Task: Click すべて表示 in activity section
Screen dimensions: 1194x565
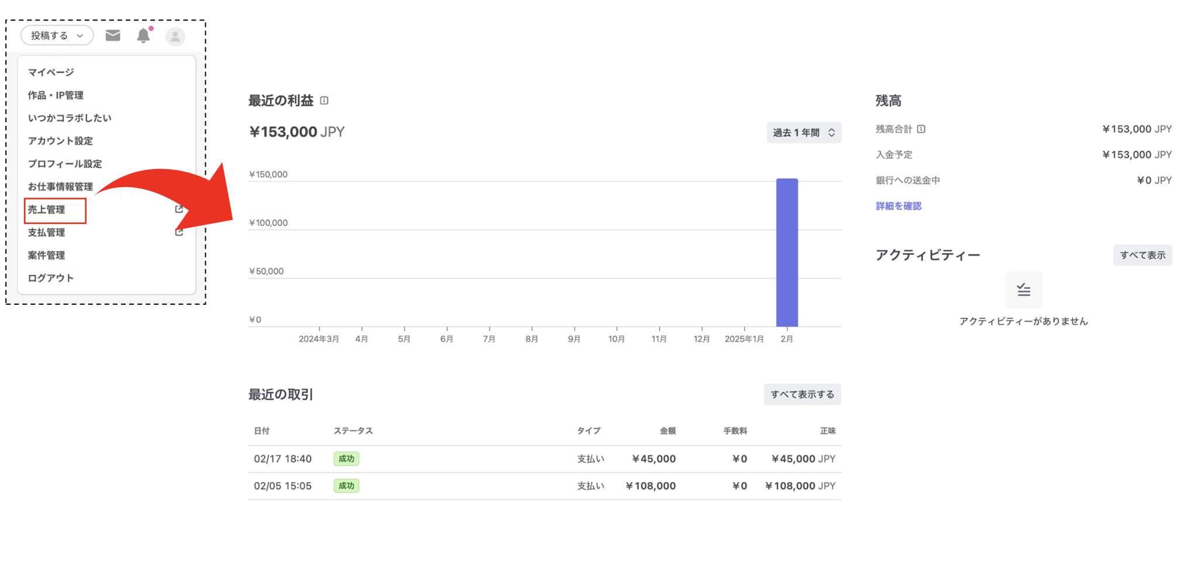Action: 1143,255
